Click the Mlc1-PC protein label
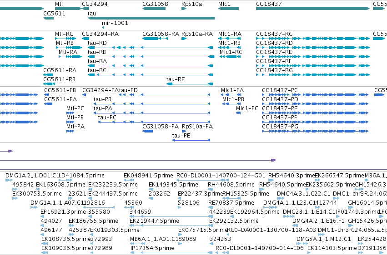 tap(247, 108)
